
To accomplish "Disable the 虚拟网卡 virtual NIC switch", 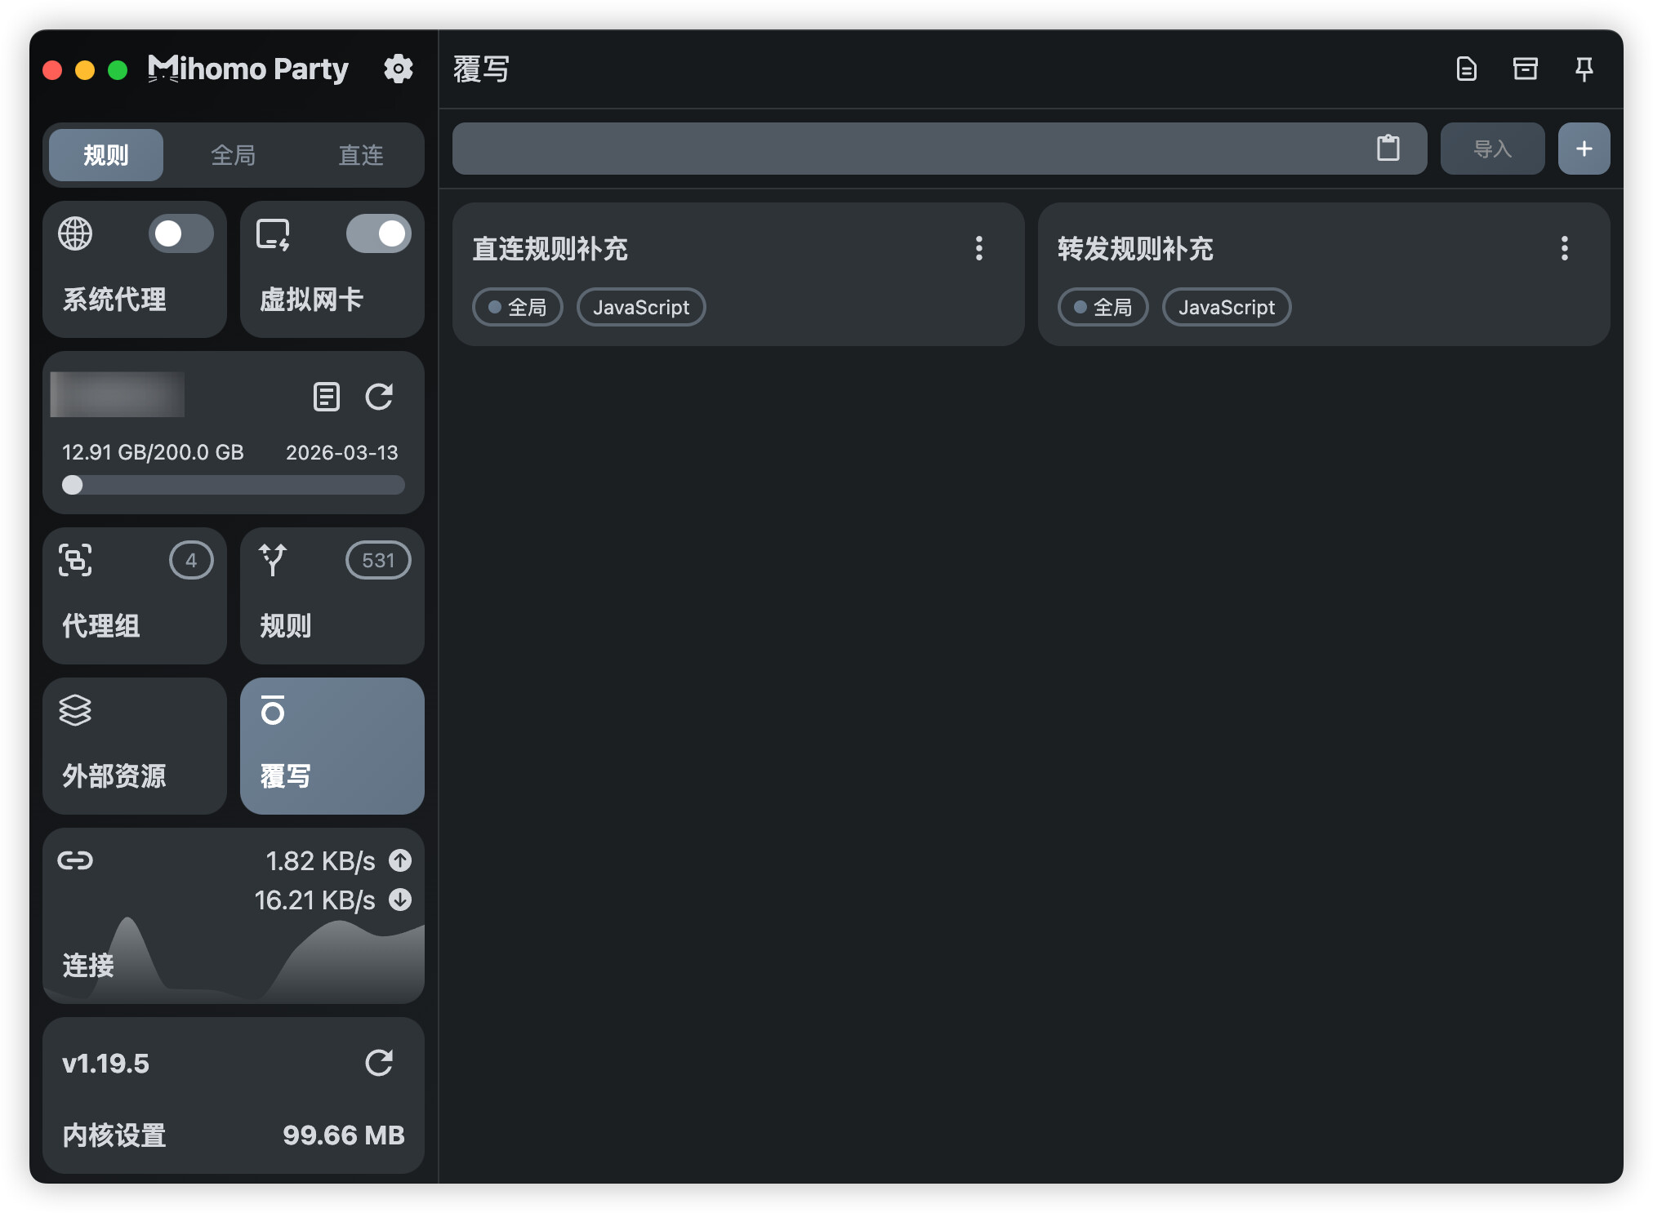I will click(x=379, y=234).
